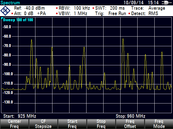Image resolution: width=173 pixels, height=129 pixels.
Task: Select the Spectrum mode title
Action: tap(10, 3)
